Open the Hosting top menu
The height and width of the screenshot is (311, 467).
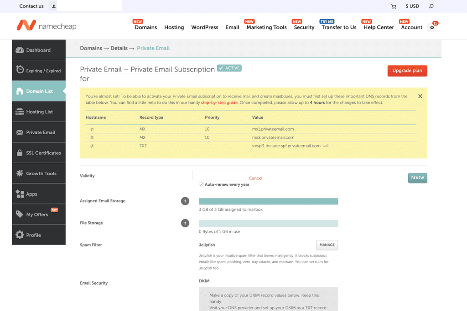tap(174, 27)
